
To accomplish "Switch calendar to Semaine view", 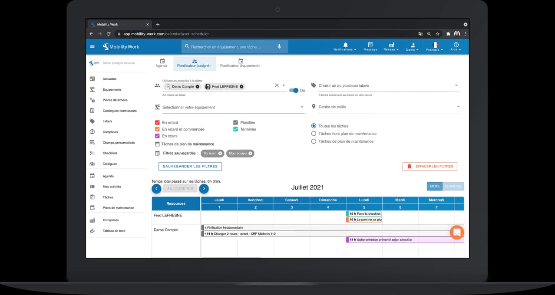I will (453, 186).
